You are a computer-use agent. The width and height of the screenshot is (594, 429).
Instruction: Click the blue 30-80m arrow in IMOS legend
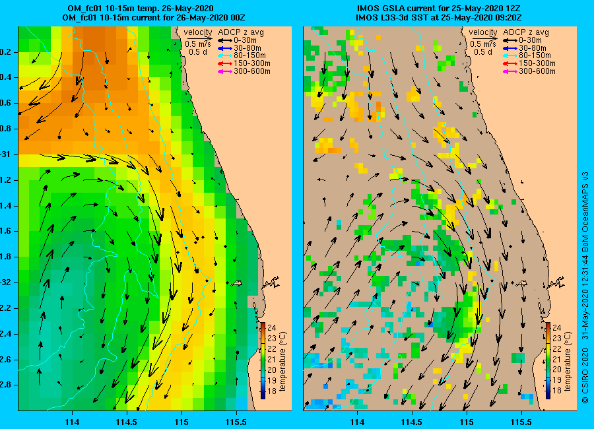coord(510,48)
